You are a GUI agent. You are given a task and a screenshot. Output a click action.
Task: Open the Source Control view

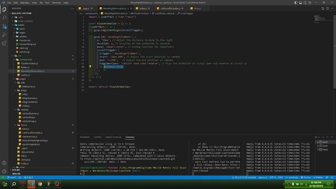click(4, 26)
